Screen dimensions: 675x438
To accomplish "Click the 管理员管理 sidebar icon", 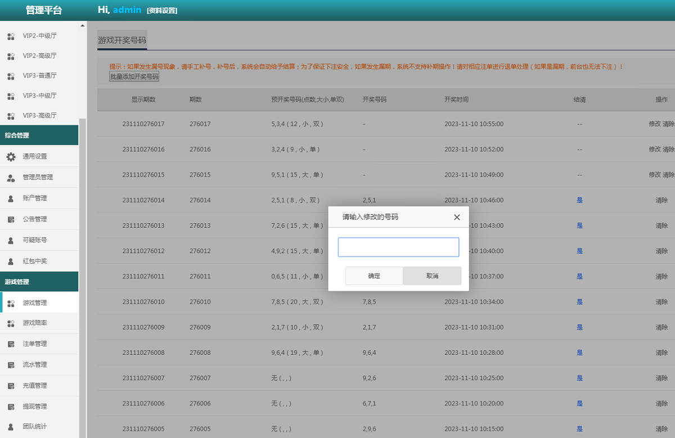I will click(x=11, y=178).
